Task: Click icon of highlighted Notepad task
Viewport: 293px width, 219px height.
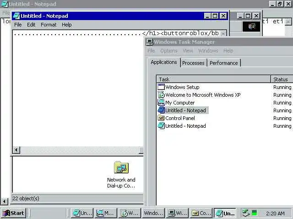Action: click(x=161, y=110)
